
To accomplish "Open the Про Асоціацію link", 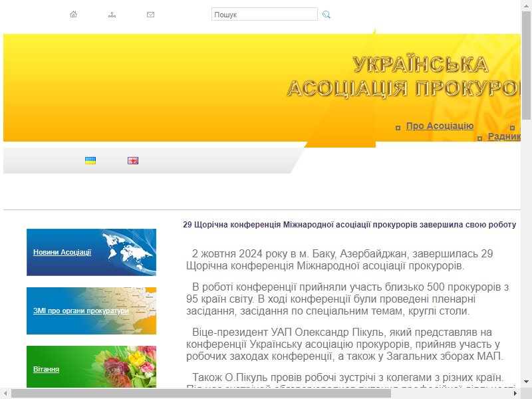I will tap(440, 126).
